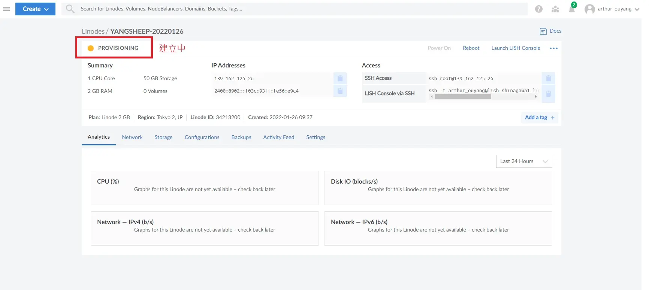The image size is (649, 290).
Task: Open the Storage tab
Action: [x=164, y=138]
